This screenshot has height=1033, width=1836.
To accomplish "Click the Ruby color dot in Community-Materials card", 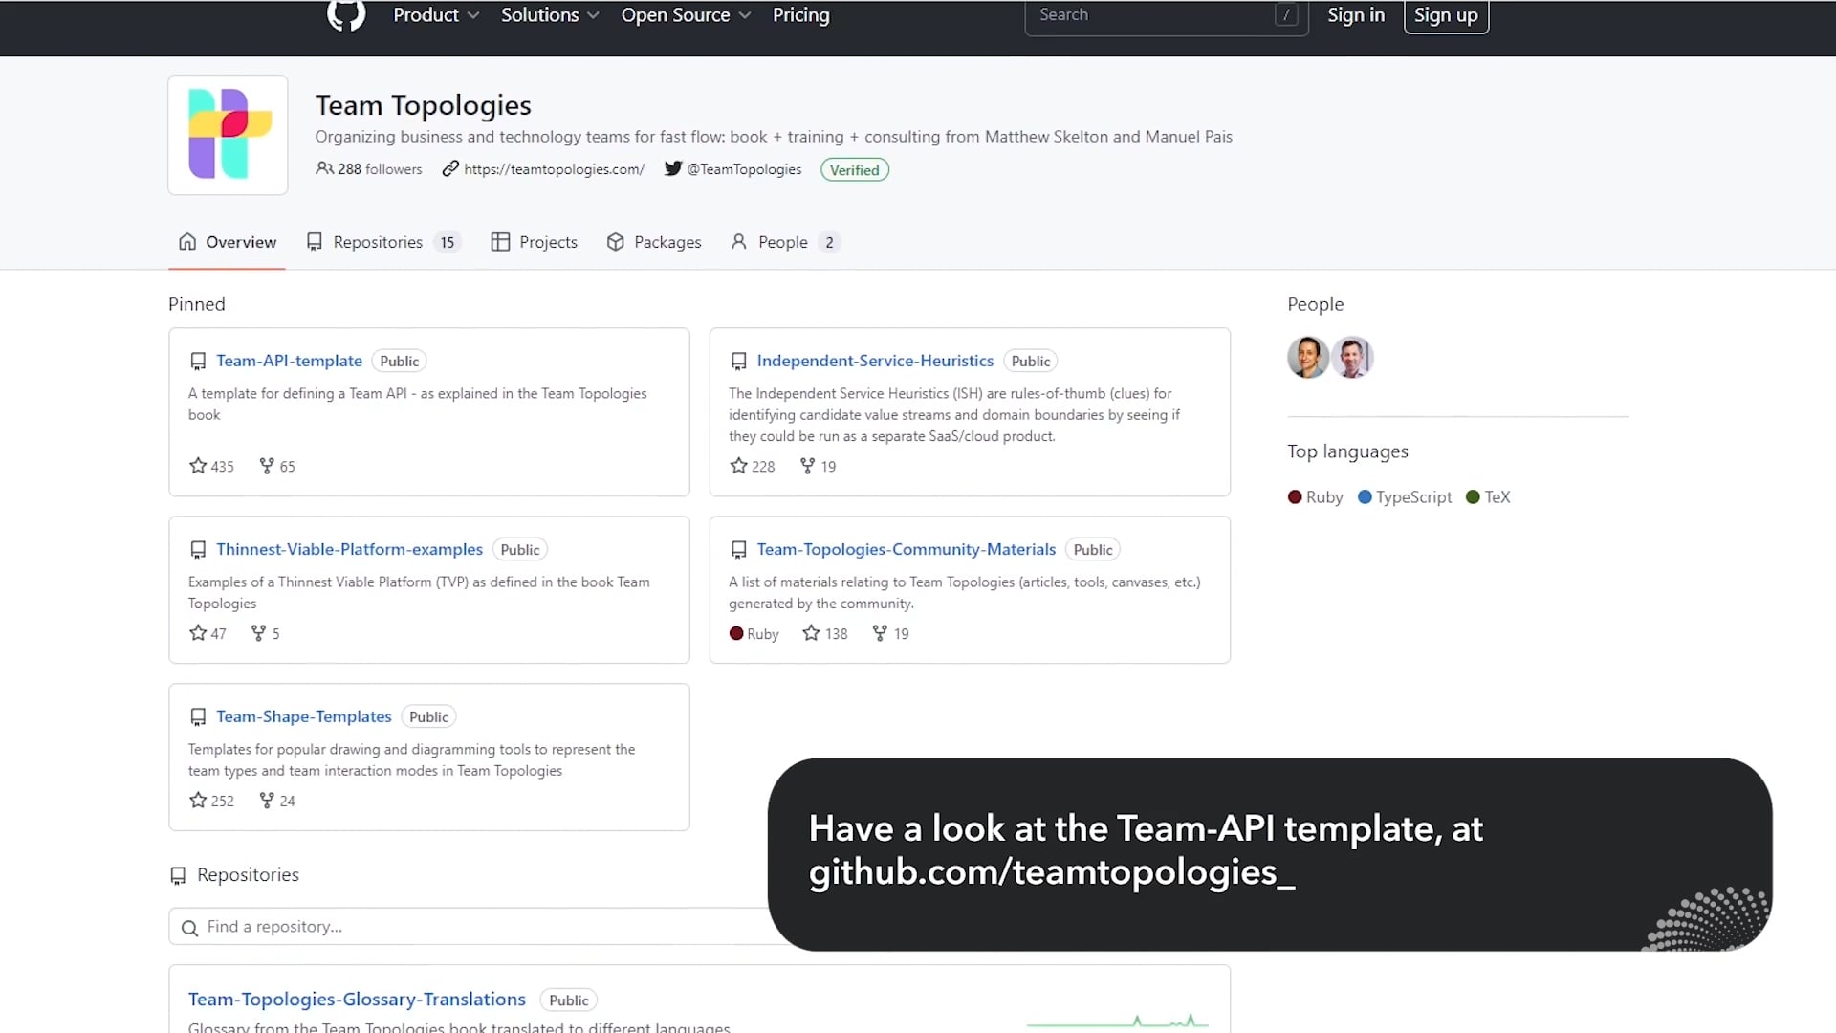I will (736, 633).
